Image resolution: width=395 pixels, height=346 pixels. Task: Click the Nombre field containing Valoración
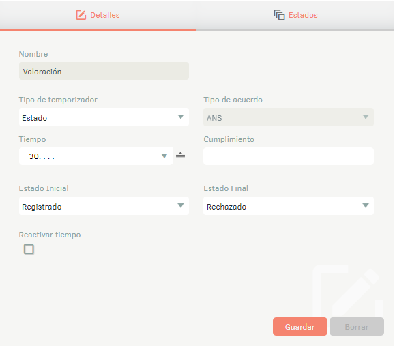click(104, 72)
